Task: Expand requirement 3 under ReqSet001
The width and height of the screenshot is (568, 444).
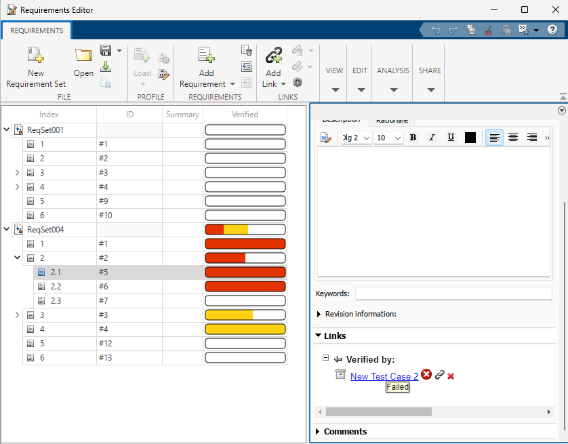Action: [x=16, y=172]
